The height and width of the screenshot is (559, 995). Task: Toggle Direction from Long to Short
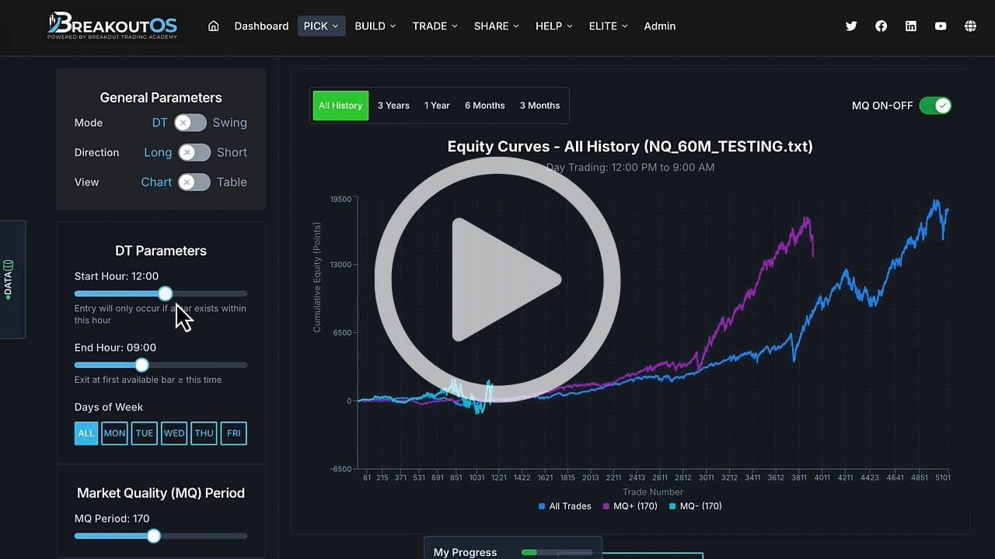pyautogui.click(x=194, y=152)
